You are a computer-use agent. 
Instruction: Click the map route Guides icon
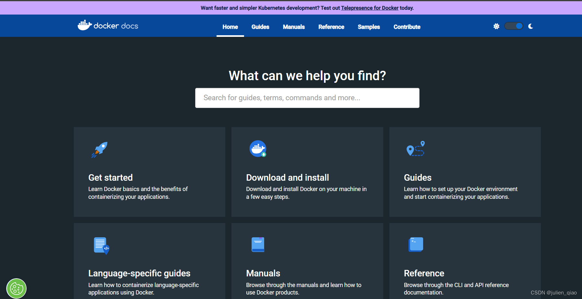[416, 148]
